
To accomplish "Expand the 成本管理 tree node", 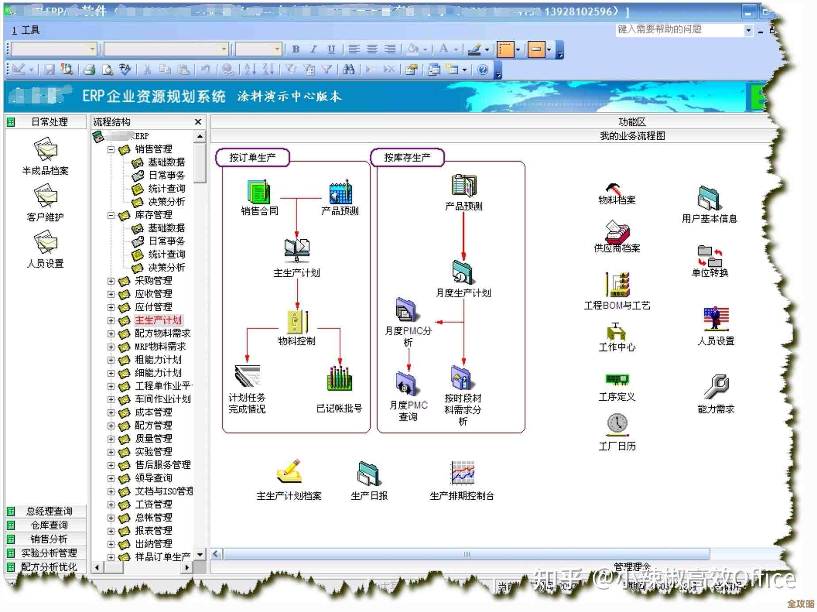I will (x=111, y=413).
